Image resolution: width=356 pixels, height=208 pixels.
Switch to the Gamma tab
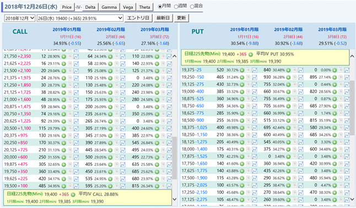point(109,7)
